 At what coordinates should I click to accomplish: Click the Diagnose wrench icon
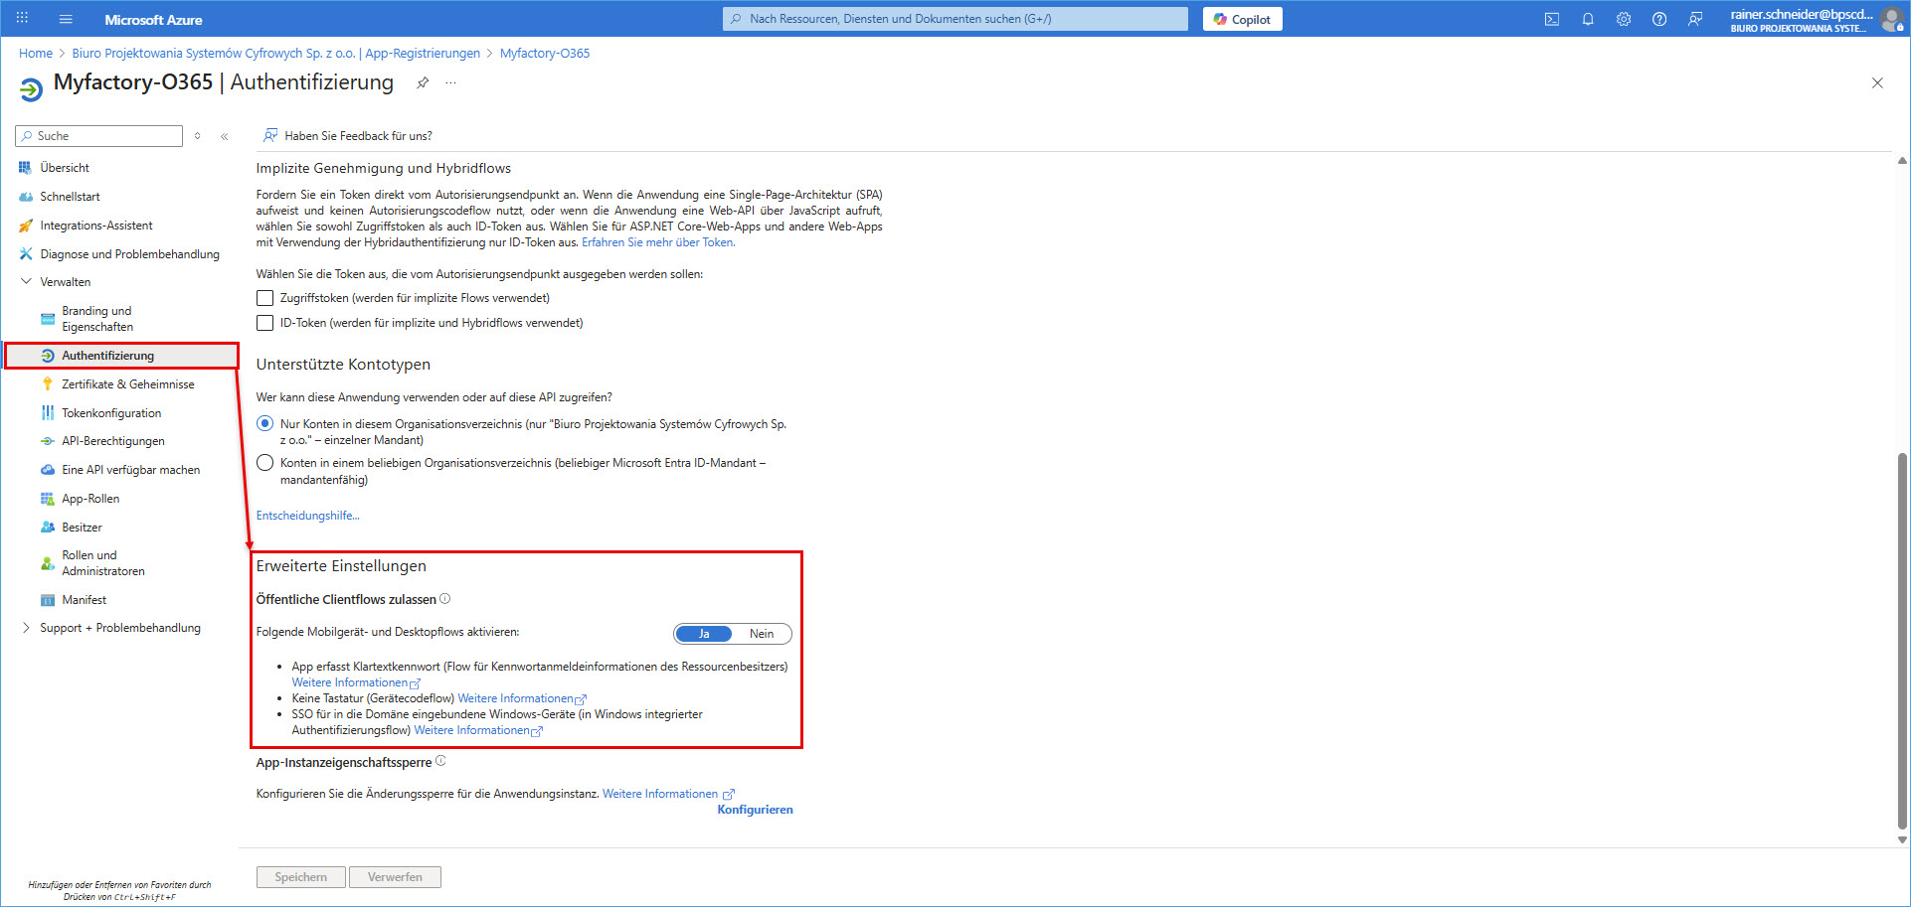[x=26, y=254]
